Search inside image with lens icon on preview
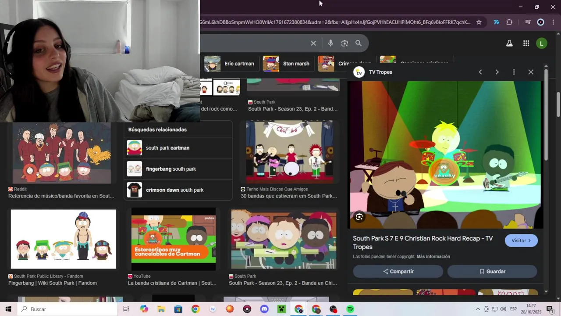This screenshot has height=316, width=561. click(359, 217)
